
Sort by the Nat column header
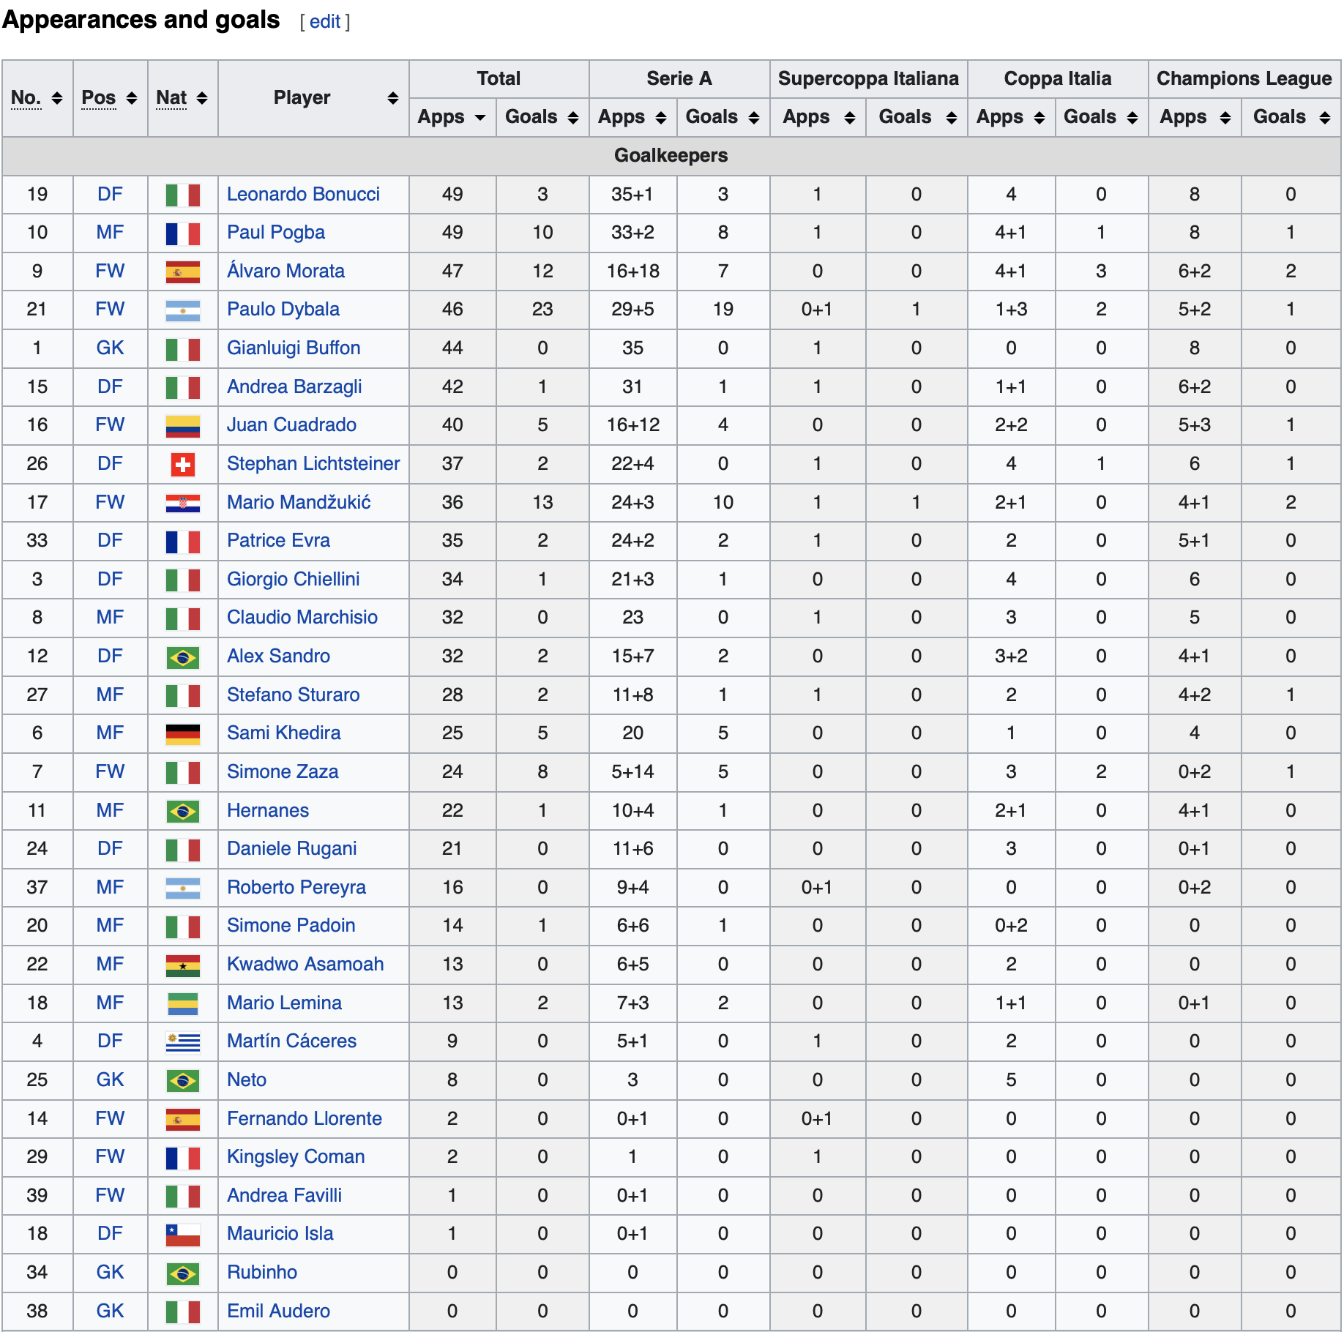(182, 98)
